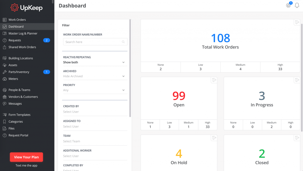Image resolution: width=303 pixels, height=171 pixels.
Task: Open the Additional Worker user selector
Action: pyautogui.click(x=95, y=156)
